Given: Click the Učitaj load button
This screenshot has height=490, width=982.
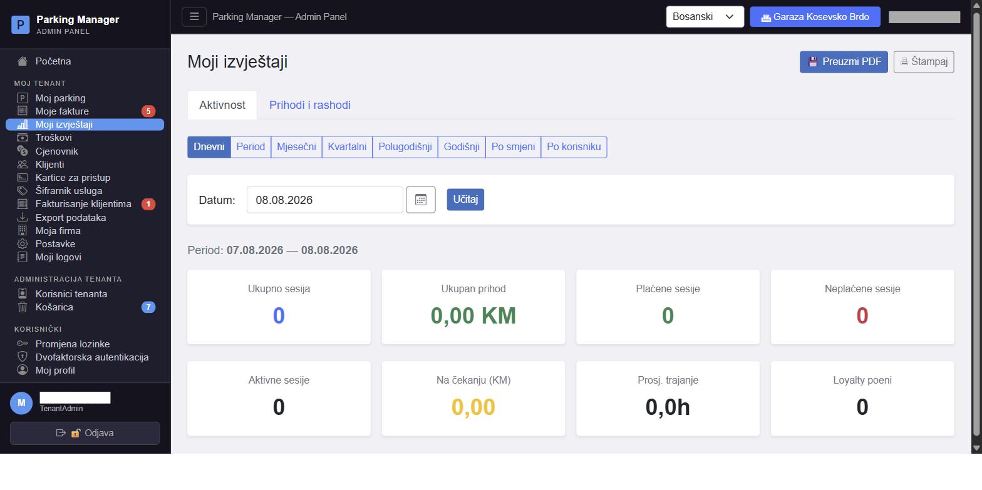Looking at the screenshot, I should coord(465,200).
